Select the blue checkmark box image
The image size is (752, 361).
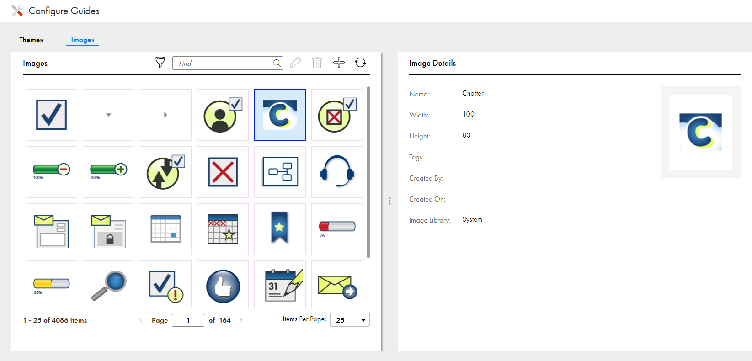[51, 115]
